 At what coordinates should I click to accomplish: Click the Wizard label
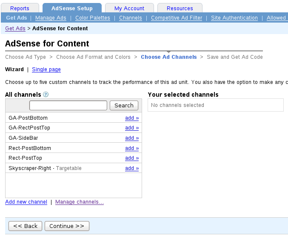pyautogui.click(x=14, y=69)
